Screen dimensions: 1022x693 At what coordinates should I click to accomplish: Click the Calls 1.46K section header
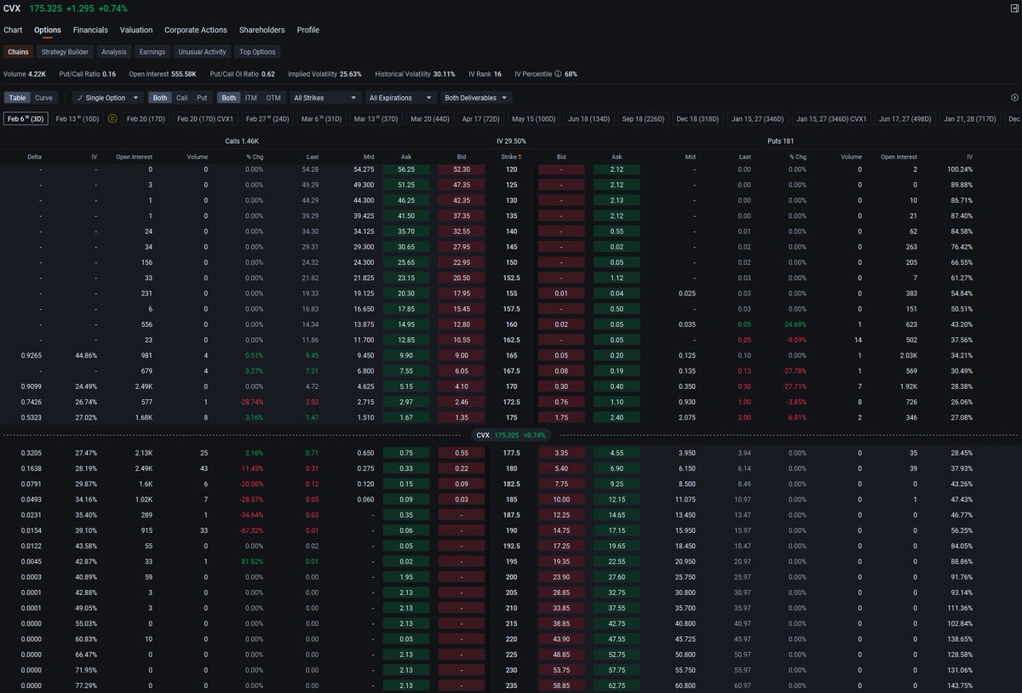coord(241,140)
